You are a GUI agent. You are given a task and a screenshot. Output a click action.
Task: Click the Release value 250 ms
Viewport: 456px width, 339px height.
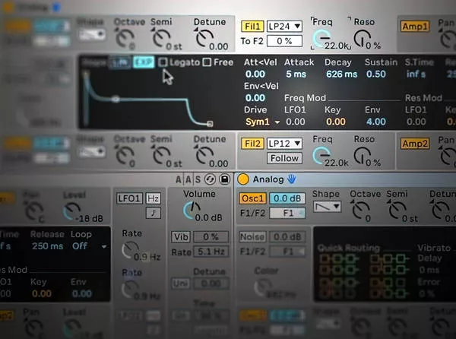click(48, 246)
